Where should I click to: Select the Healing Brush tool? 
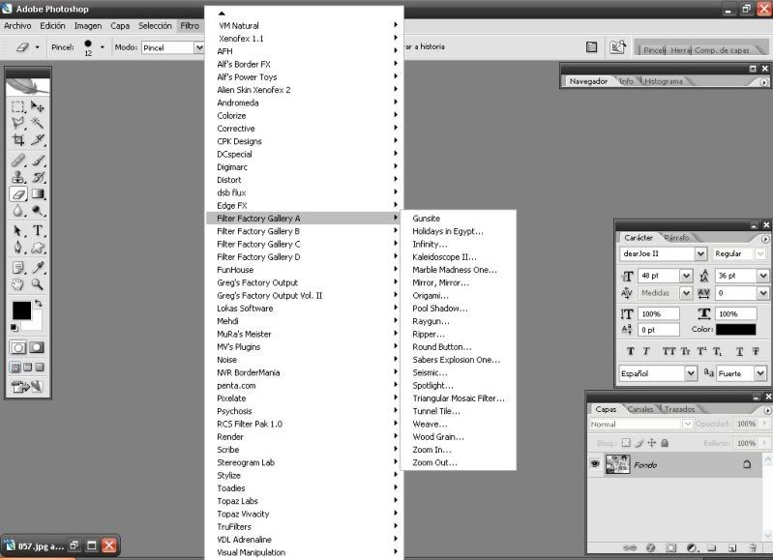pos(18,161)
